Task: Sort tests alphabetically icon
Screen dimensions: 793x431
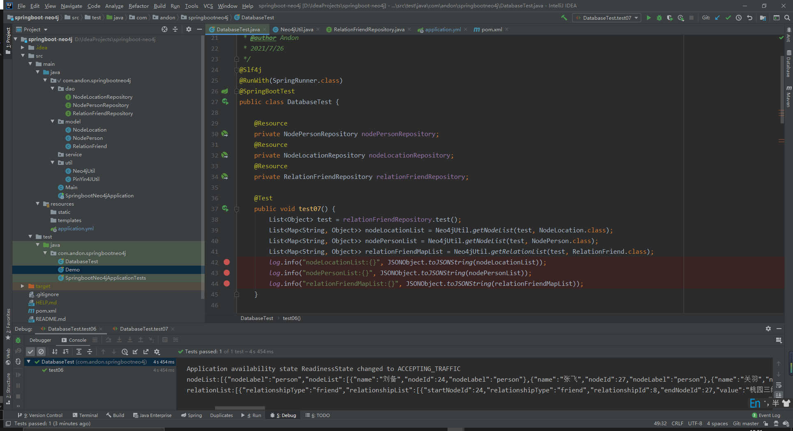Action: click(55, 352)
